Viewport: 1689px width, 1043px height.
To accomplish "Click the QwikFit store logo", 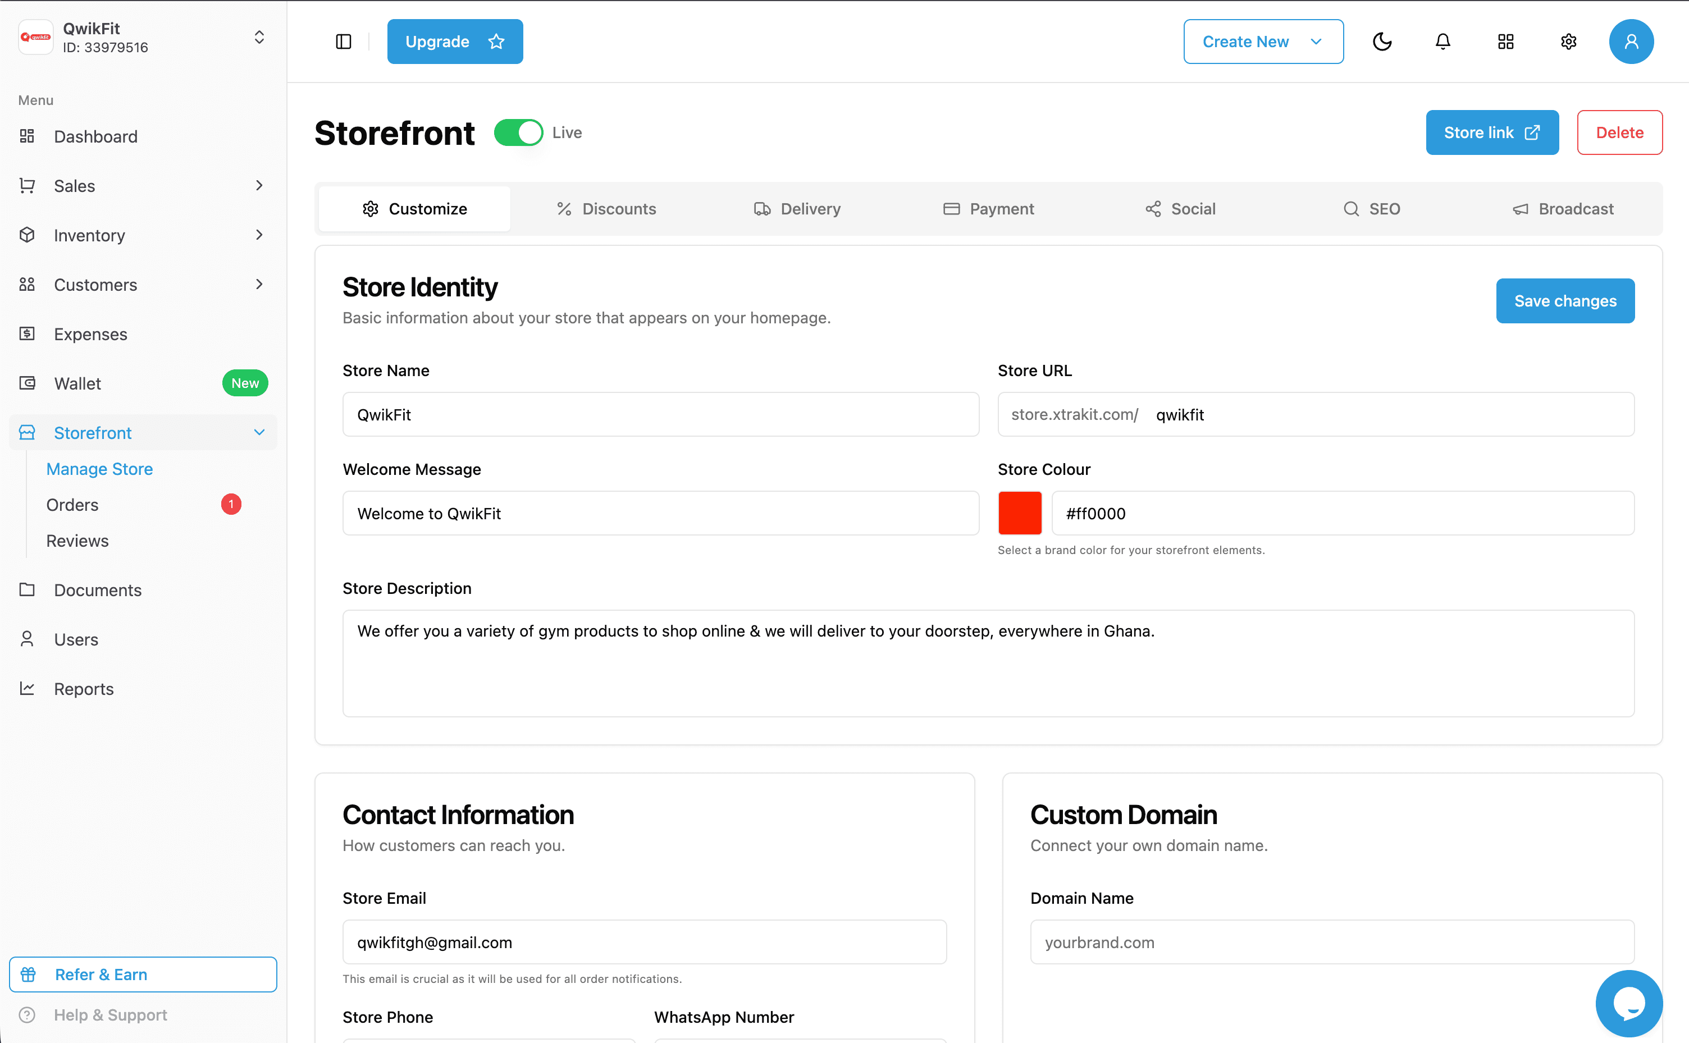I will coord(35,36).
